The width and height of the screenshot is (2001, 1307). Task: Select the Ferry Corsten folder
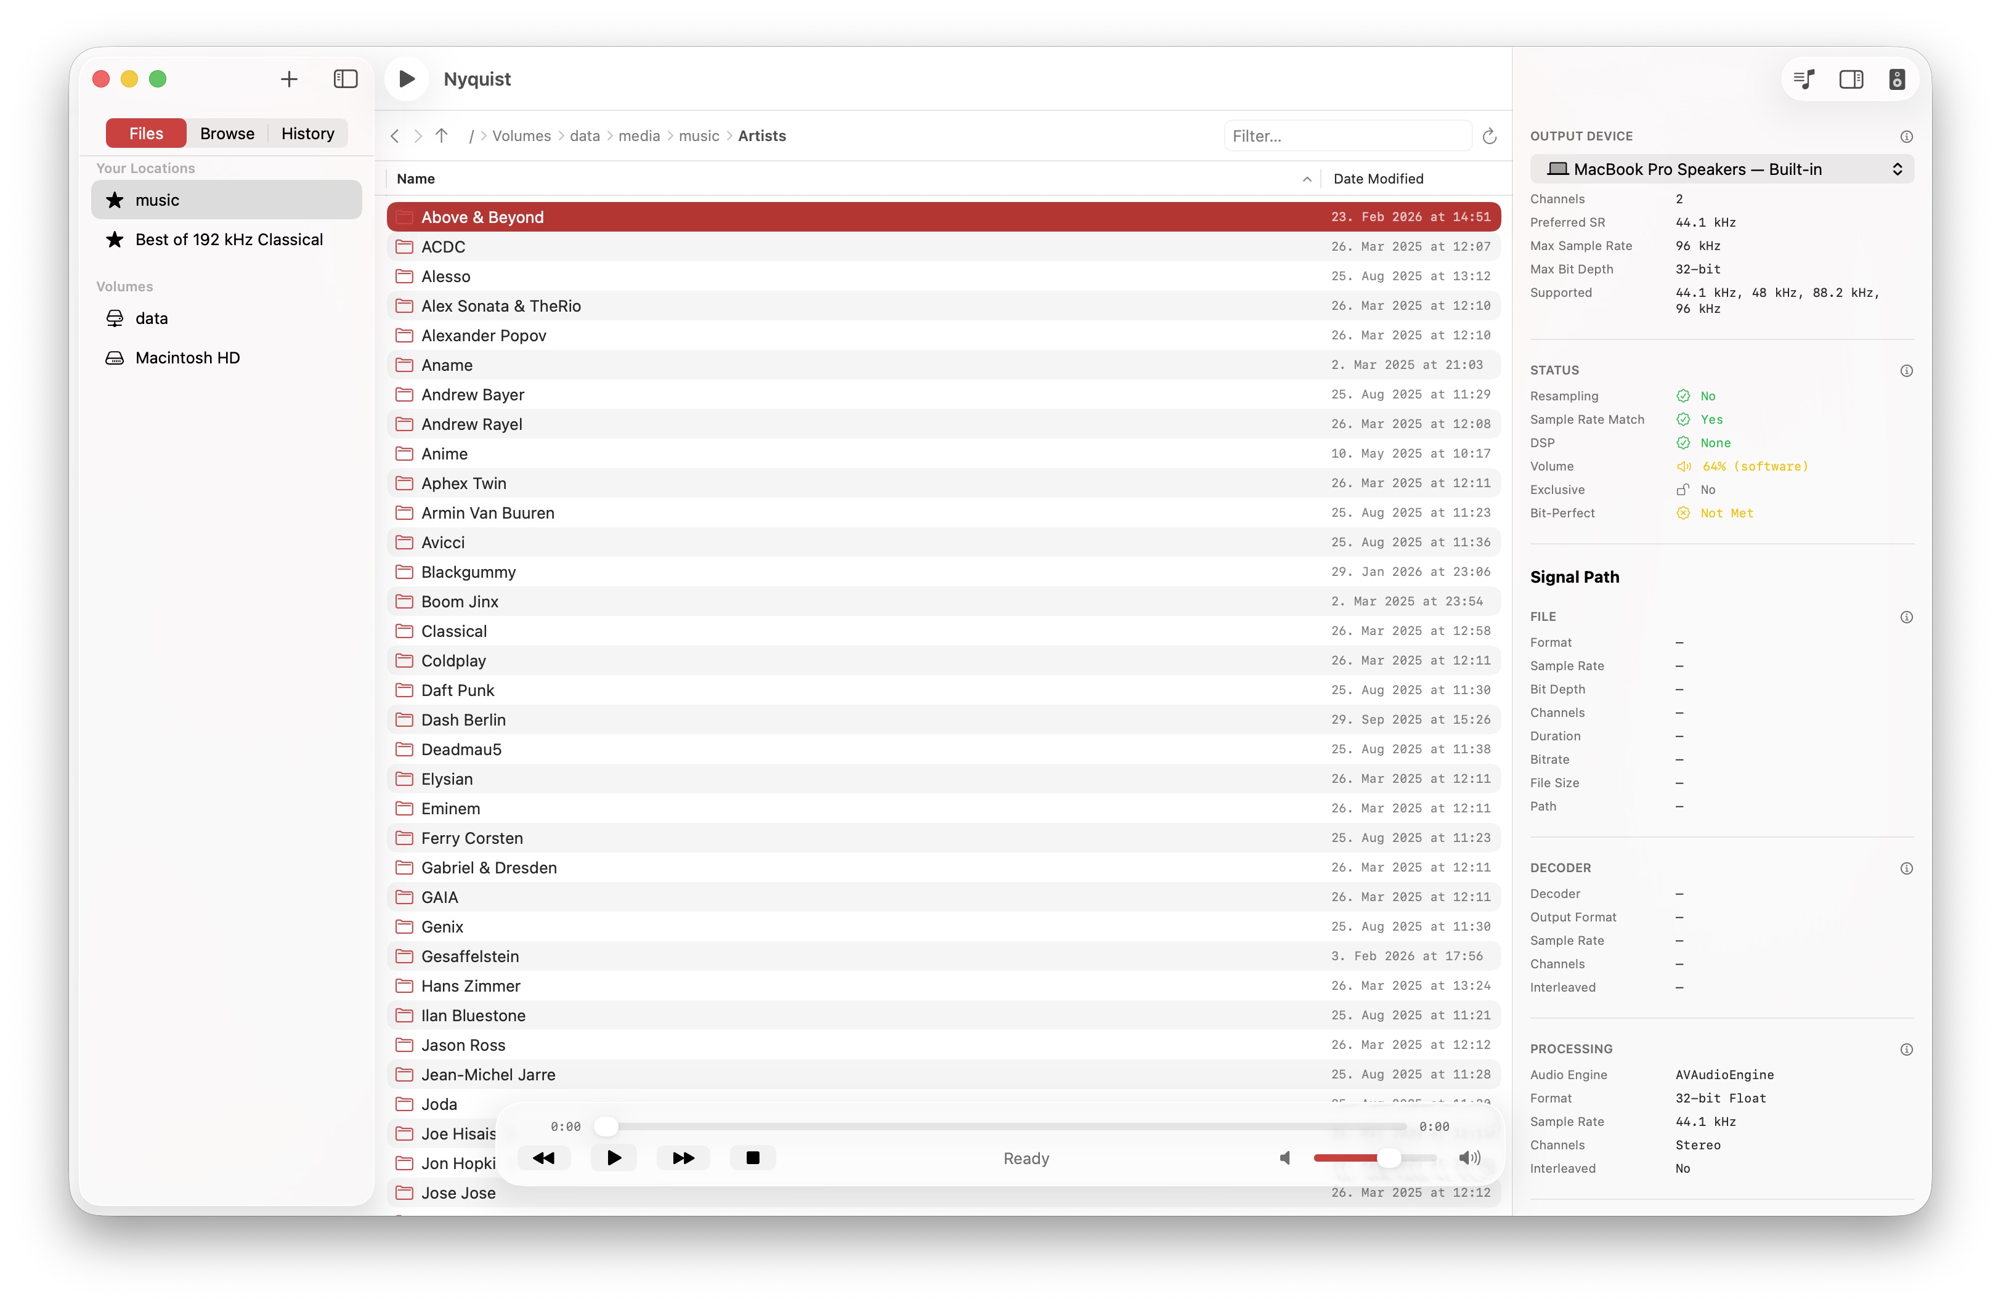point(943,838)
